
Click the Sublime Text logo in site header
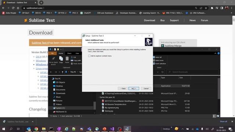[x=40, y=21]
